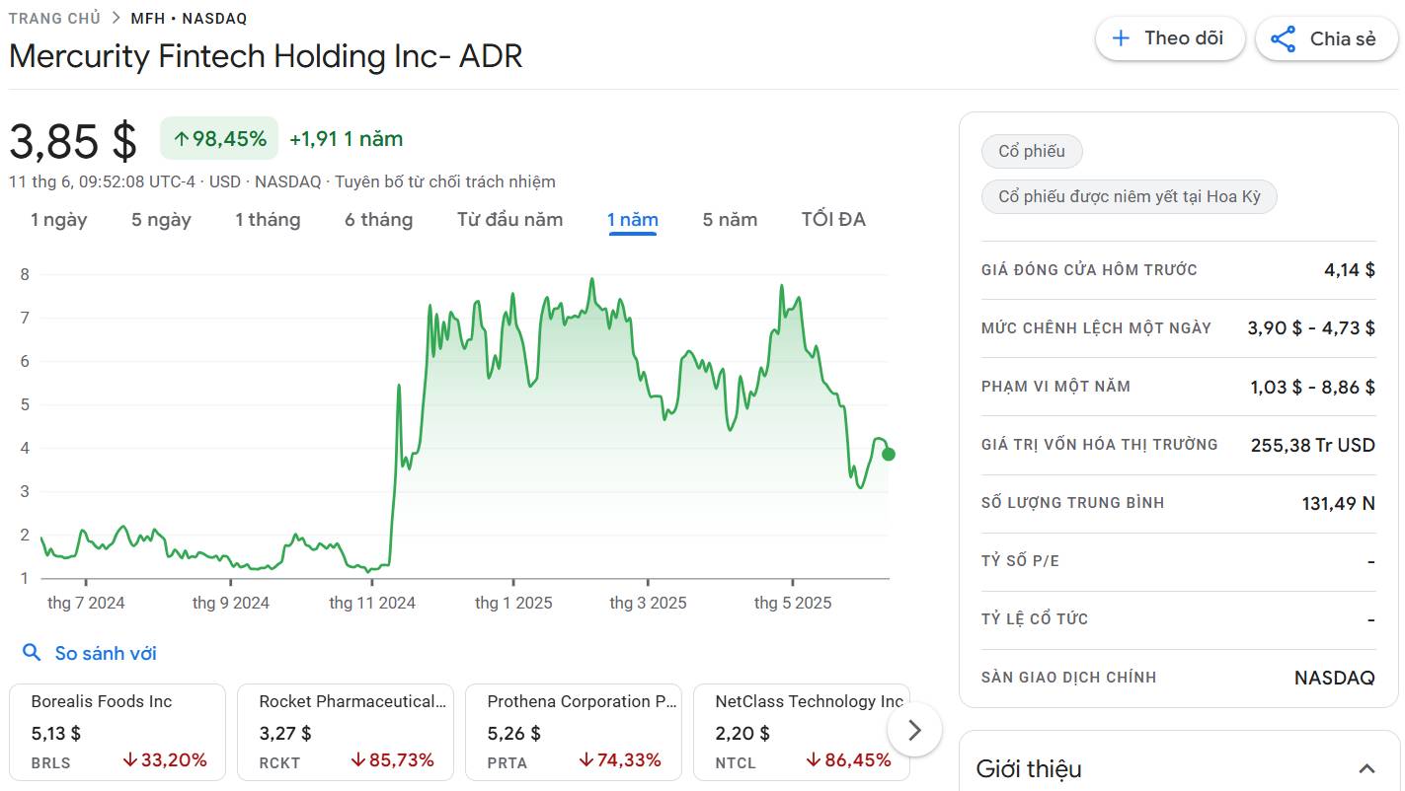Image resolution: width=1405 pixels, height=791 pixels.
Task: Click the breadcrumb chevron after TRANG CHỦ
Action: 116,19
